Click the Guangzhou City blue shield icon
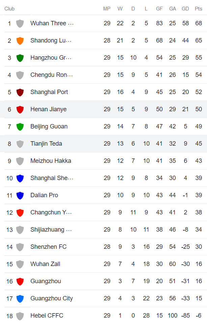Screen dimensions: 207x326 coord(20,298)
